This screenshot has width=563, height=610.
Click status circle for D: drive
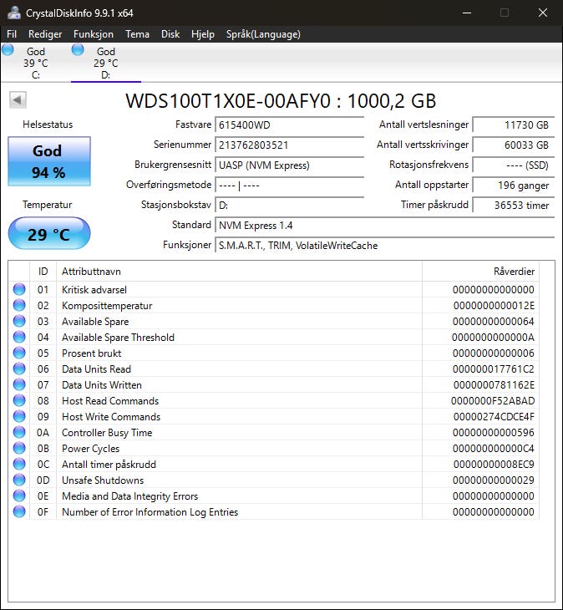78,50
